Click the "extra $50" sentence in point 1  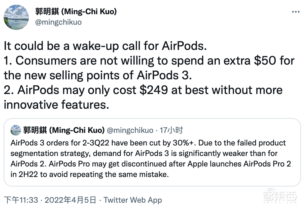[x=149, y=61]
